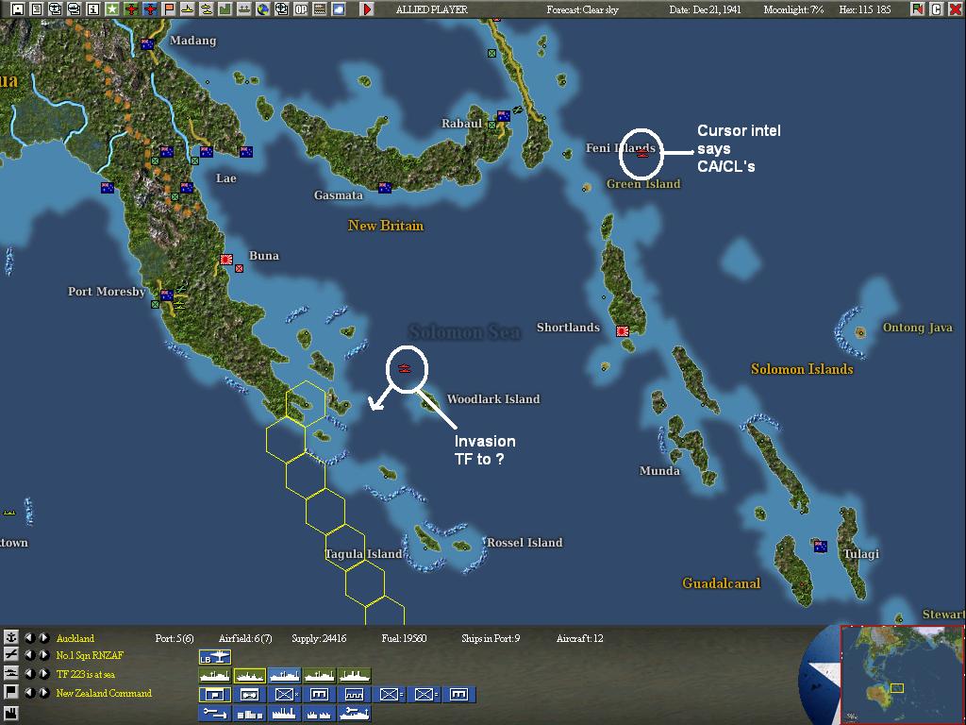Click the orange flag toolbar icon
Image resolution: width=966 pixels, height=725 pixels.
click(x=168, y=9)
